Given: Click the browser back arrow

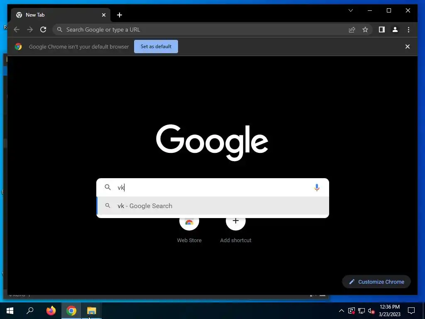Looking at the screenshot, I should click(17, 29).
